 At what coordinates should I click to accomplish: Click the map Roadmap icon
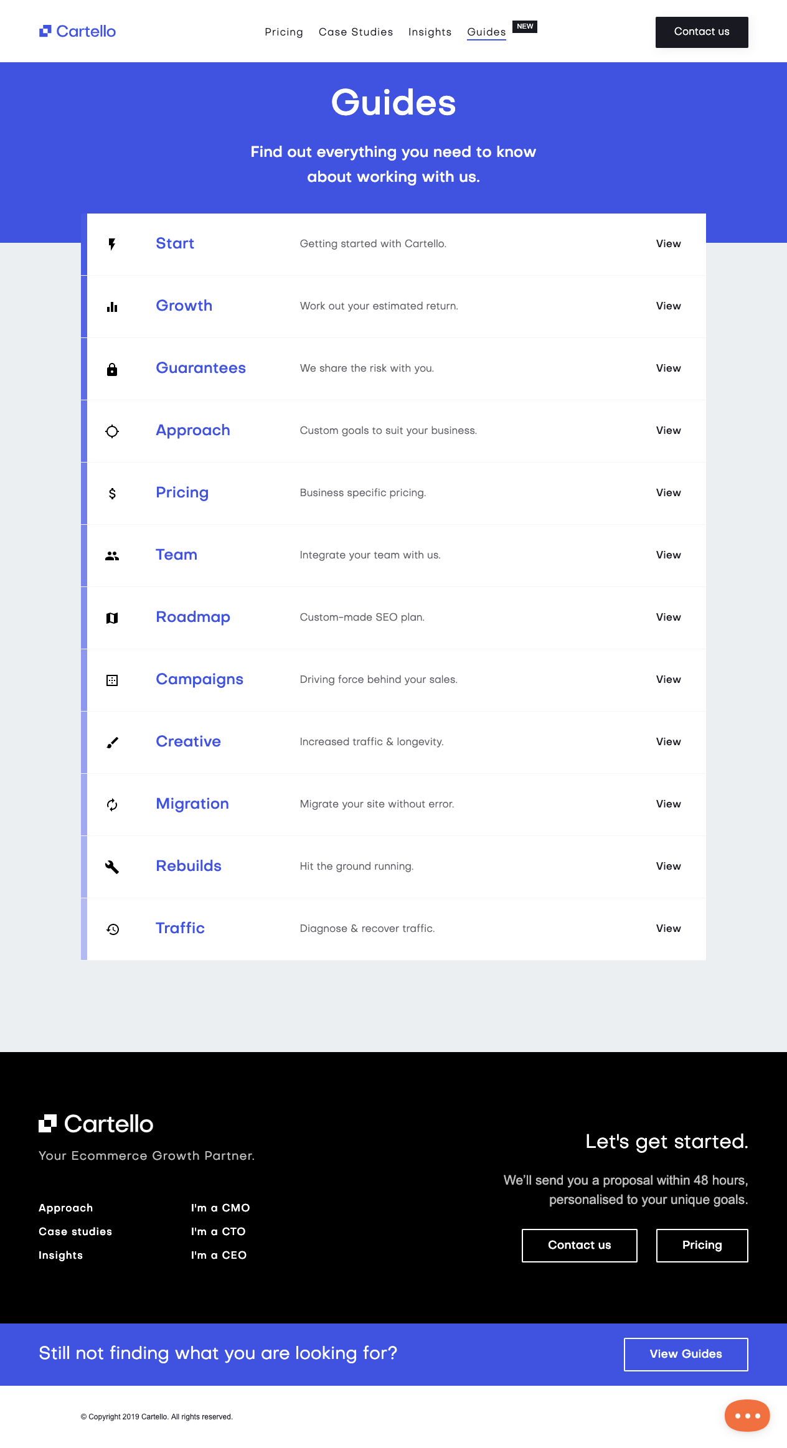112,618
